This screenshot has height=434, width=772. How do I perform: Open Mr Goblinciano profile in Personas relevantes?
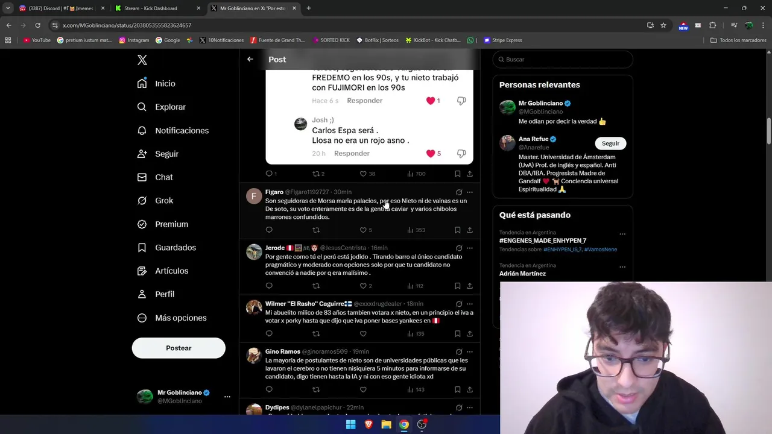coord(540,103)
